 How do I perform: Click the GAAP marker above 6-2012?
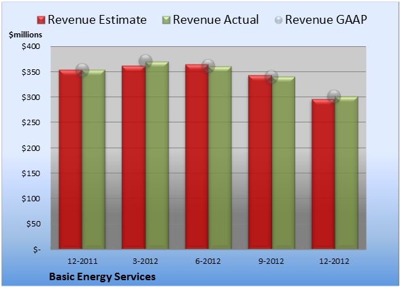[208, 66]
